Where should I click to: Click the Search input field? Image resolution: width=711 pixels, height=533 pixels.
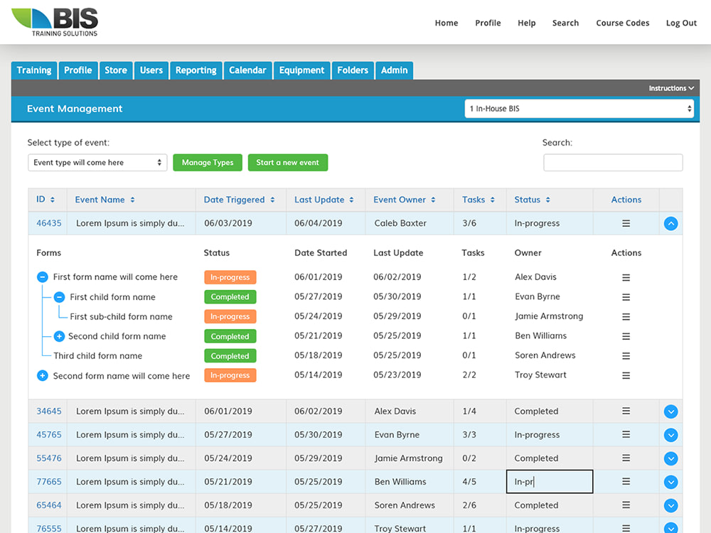coord(613,163)
